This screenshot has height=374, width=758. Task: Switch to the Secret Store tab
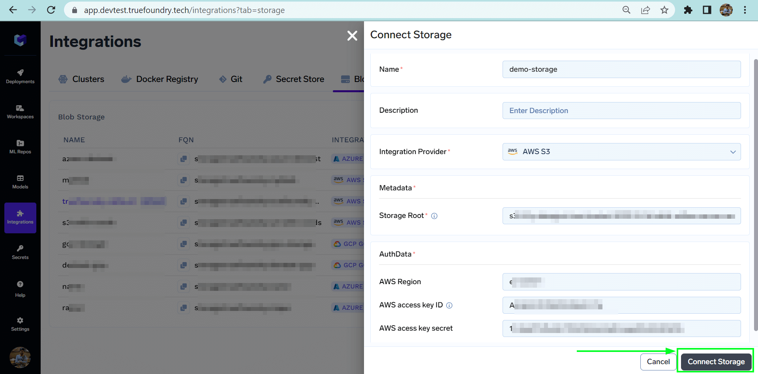(294, 79)
